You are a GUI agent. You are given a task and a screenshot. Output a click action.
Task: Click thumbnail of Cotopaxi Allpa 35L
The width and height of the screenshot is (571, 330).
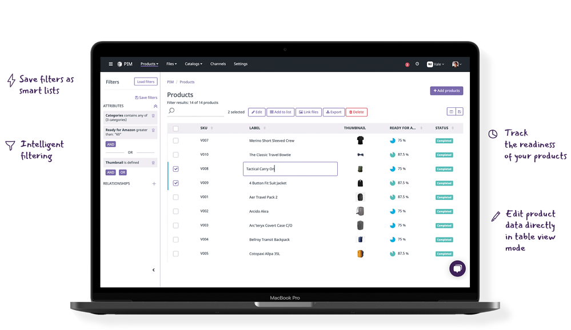click(360, 253)
